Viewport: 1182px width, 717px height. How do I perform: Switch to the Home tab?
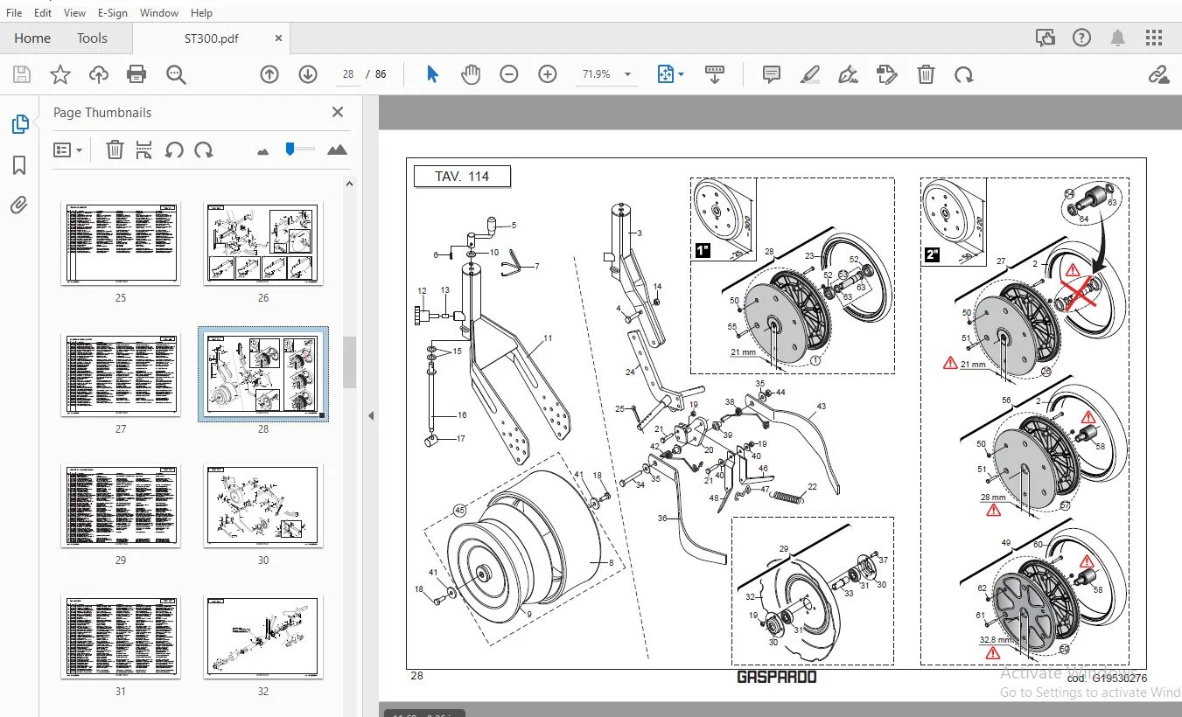click(x=32, y=38)
